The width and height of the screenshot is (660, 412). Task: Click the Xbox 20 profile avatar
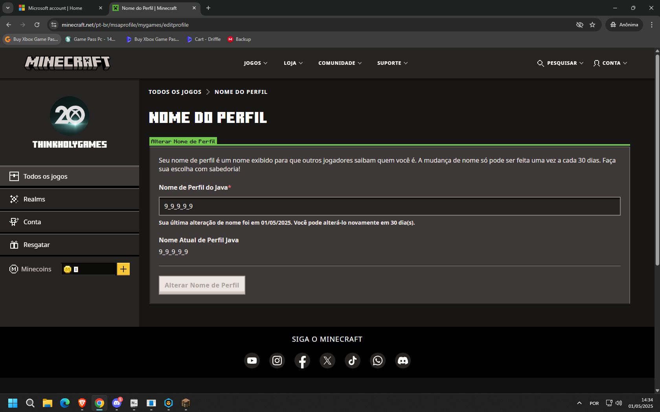pos(70,116)
